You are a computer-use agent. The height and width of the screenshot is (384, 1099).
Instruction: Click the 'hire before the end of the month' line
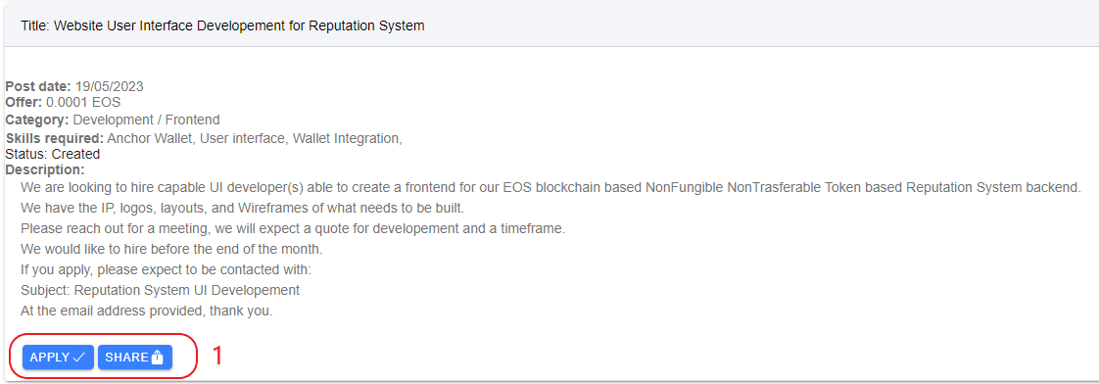pyautogui.click(x=171, y=249)
